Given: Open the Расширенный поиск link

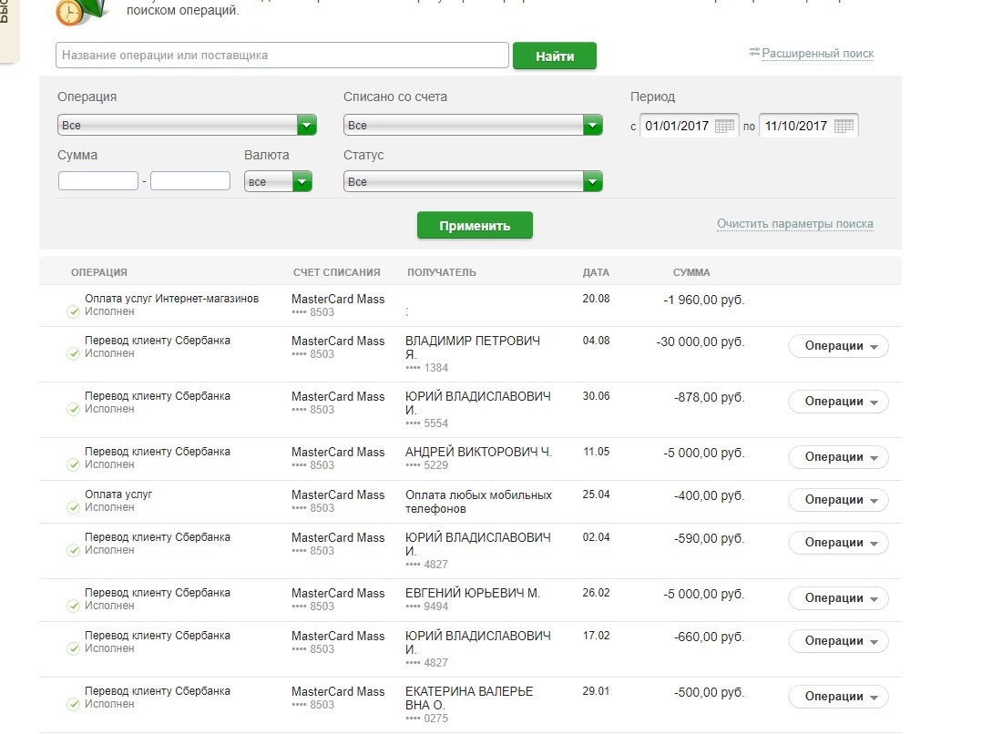Looking at the screenshot, I should pos(817,54).
